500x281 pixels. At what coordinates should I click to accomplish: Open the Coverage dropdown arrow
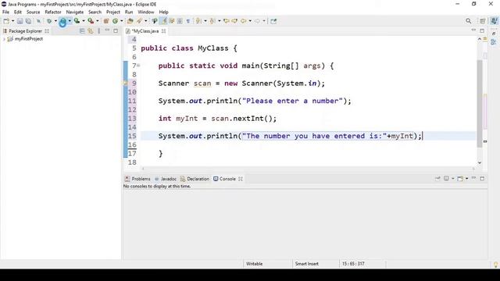point(84,21)
